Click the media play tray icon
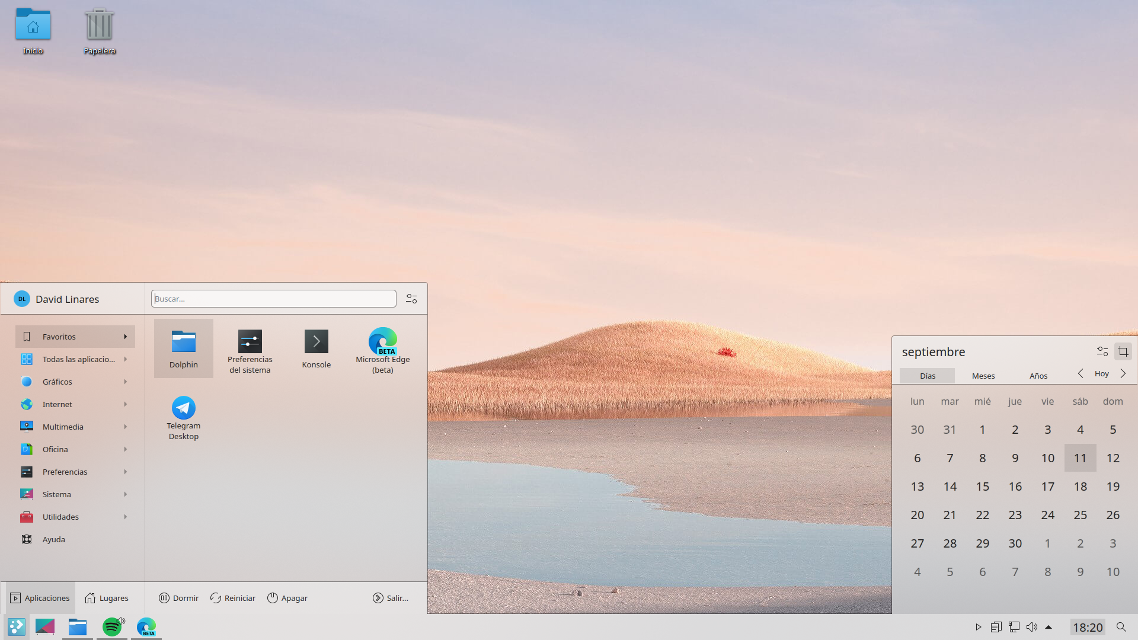Viewport: 1138px width, 640px height. point(979,627)
